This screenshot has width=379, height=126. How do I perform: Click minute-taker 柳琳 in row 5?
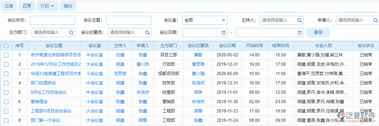point(198,92)
